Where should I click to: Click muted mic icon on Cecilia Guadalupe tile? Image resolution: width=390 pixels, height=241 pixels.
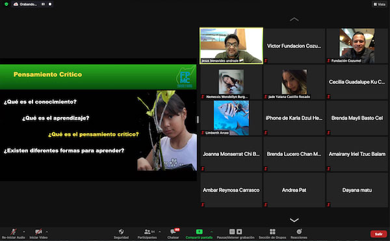(328, 97)
